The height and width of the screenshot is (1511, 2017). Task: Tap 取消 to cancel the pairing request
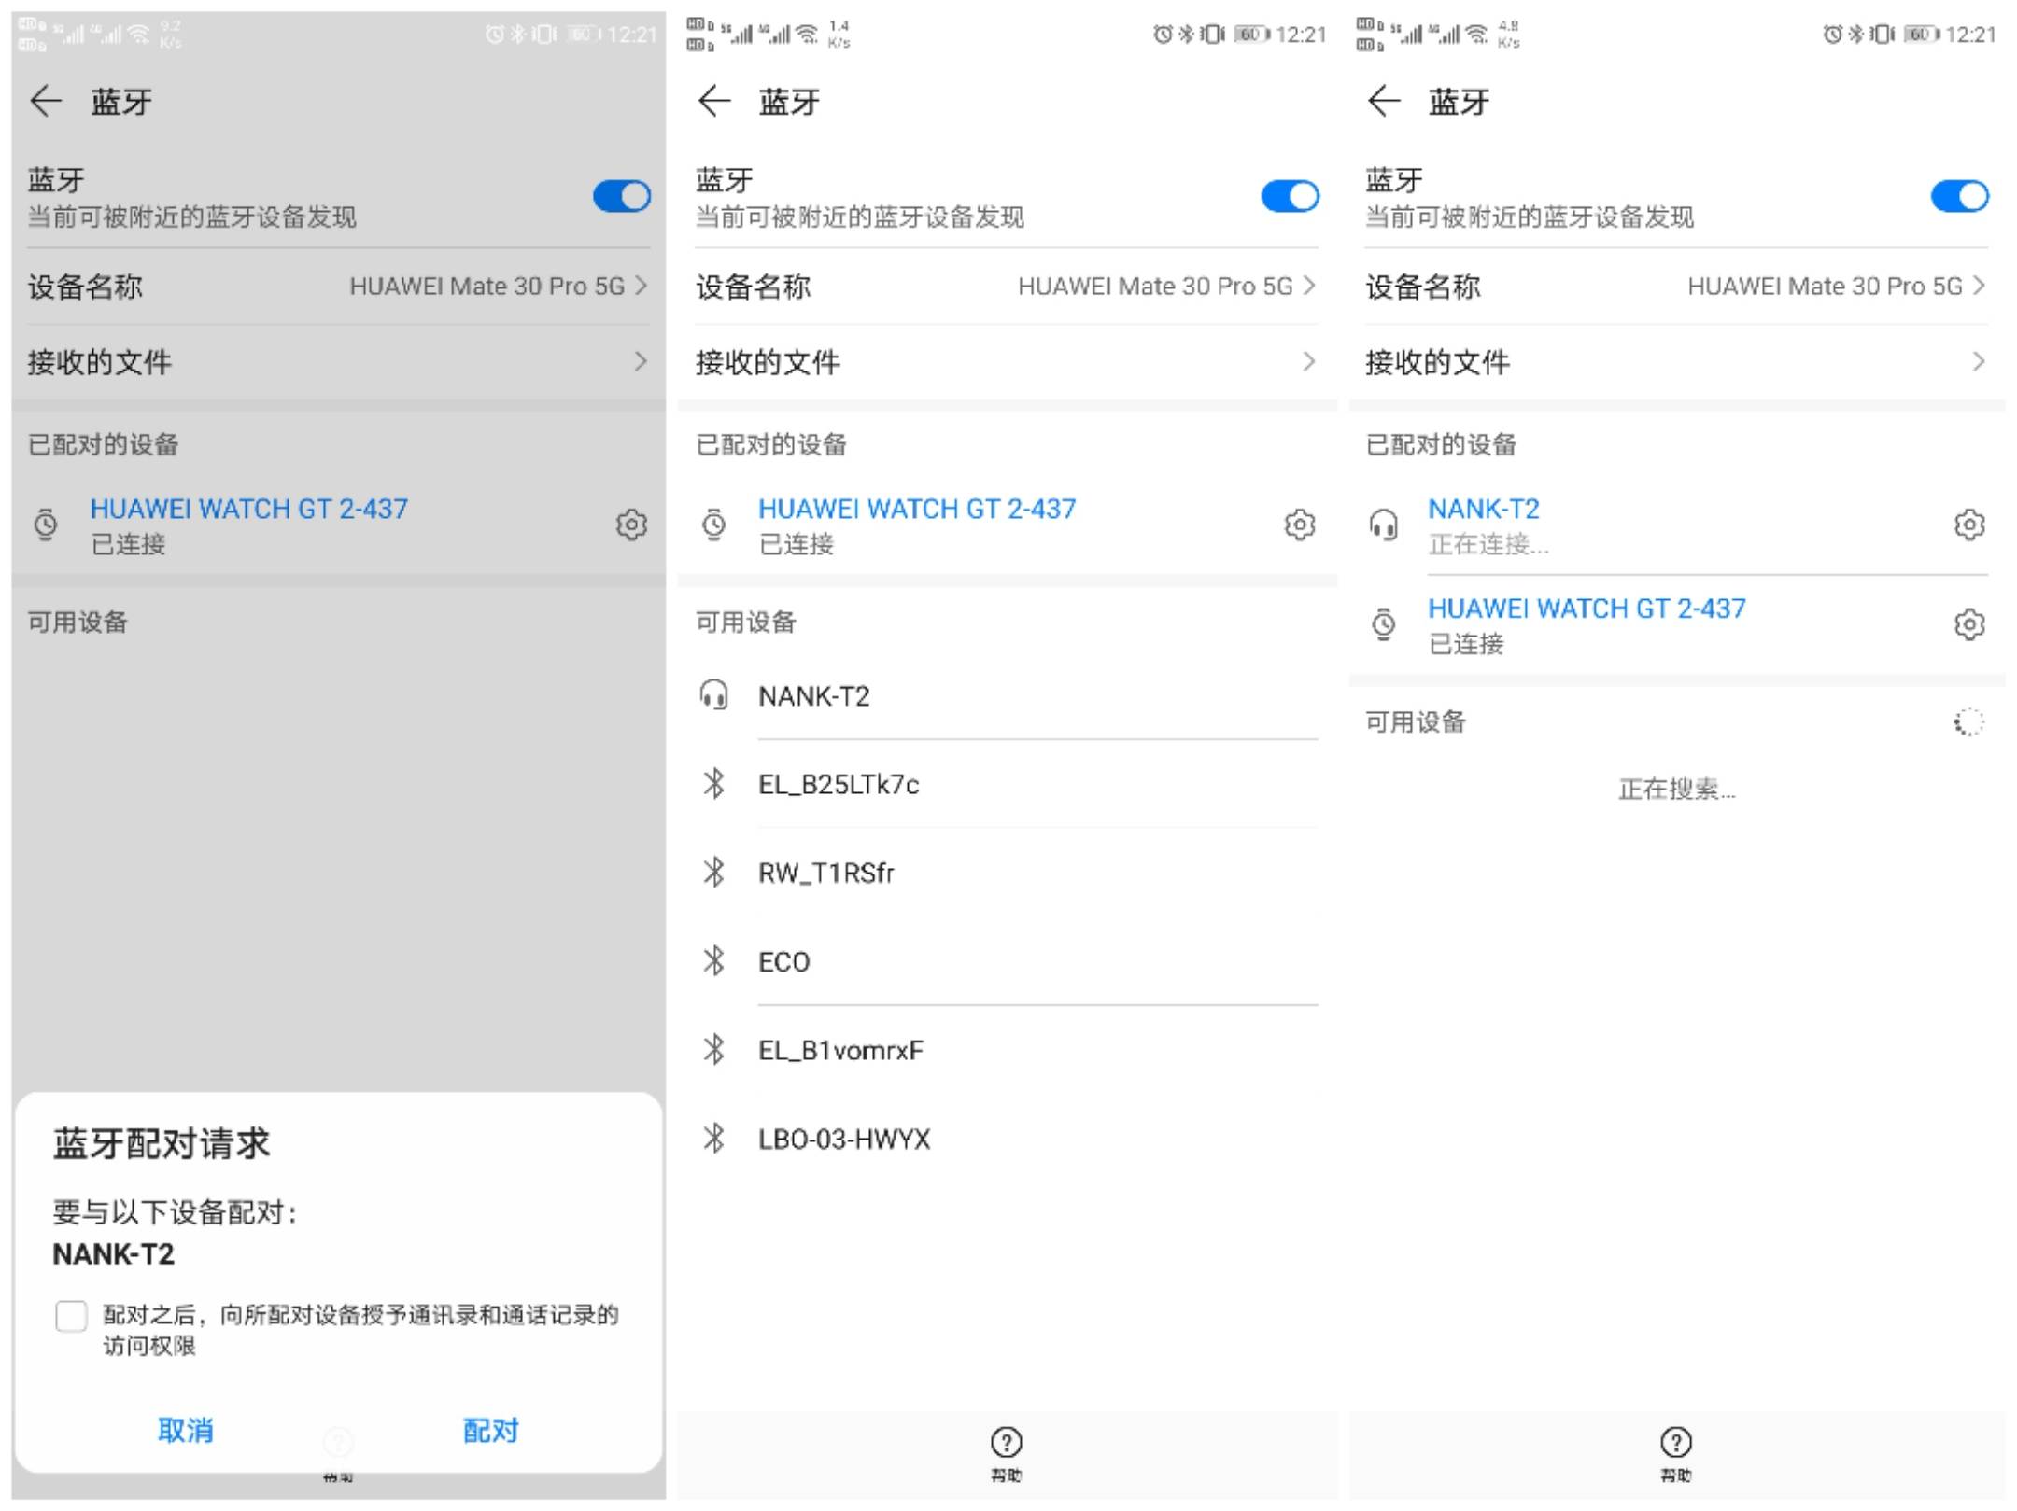(x=185, y=1431)
